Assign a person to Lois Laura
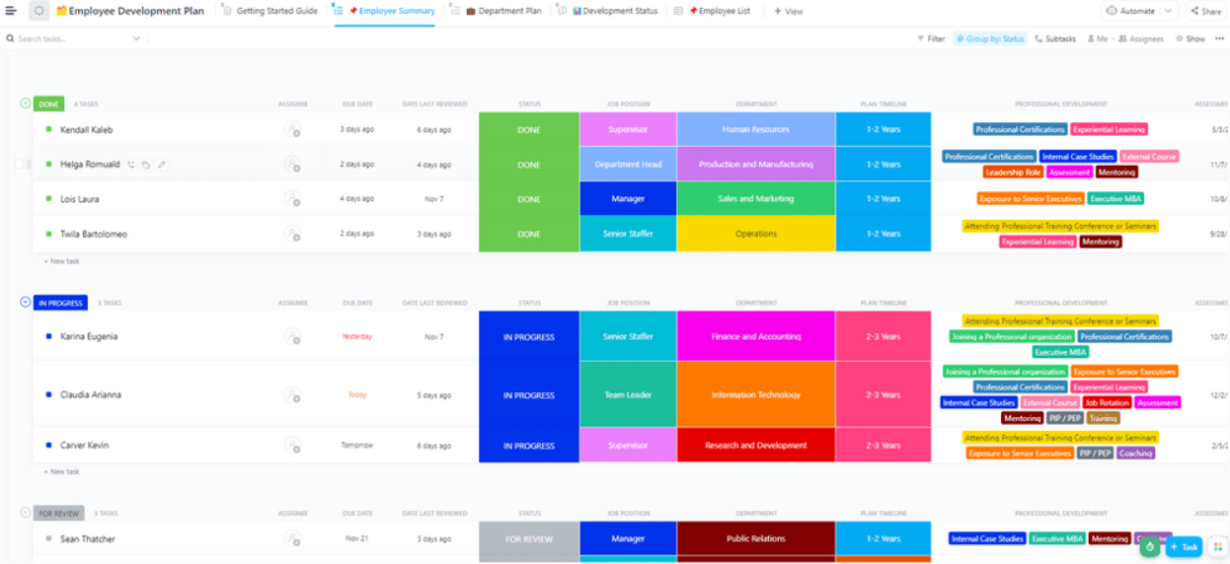 click(292, 199)
